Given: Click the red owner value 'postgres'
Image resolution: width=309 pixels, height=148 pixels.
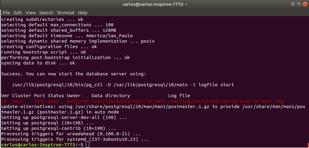Looking at the screenshot, I should pyautogui.click(x=78, y=101).
